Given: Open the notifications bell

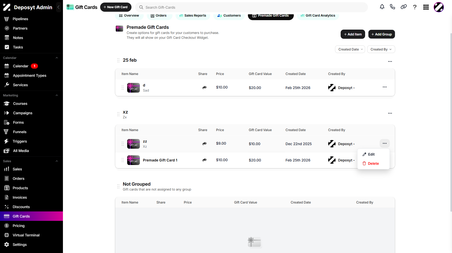Looking at the screenshot, I should [x=382, y=7].
